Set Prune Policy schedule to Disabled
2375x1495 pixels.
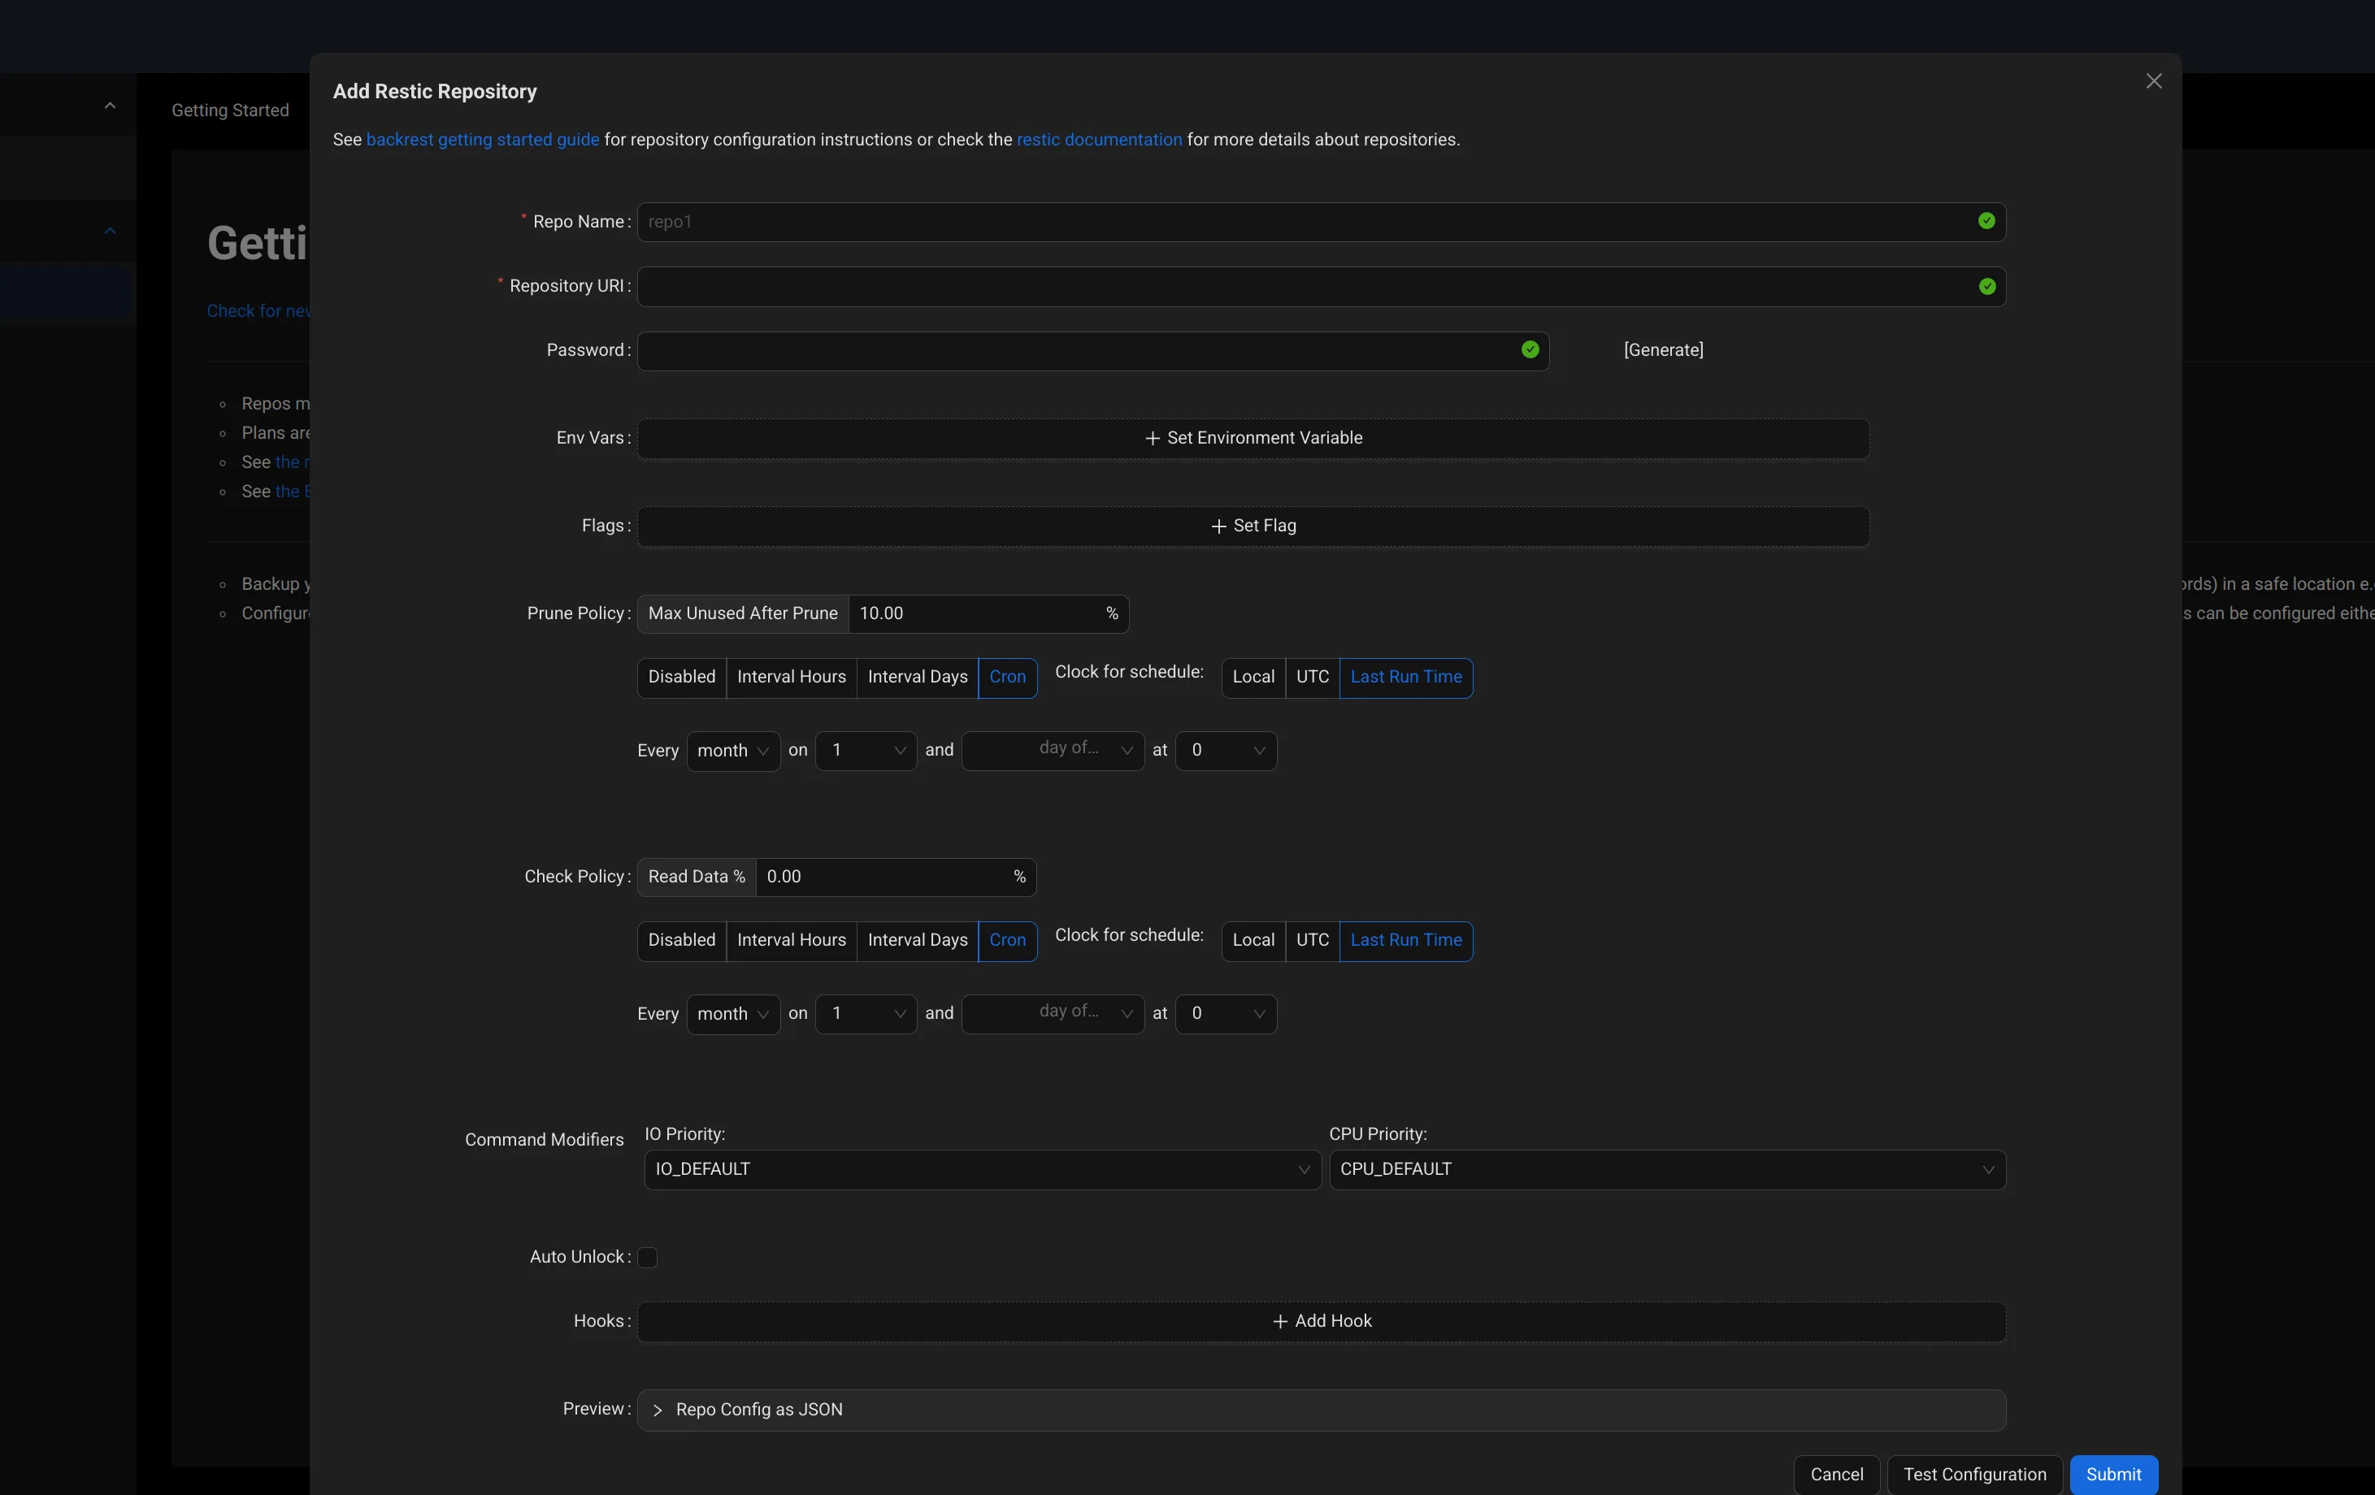click(x=681, y=677)
